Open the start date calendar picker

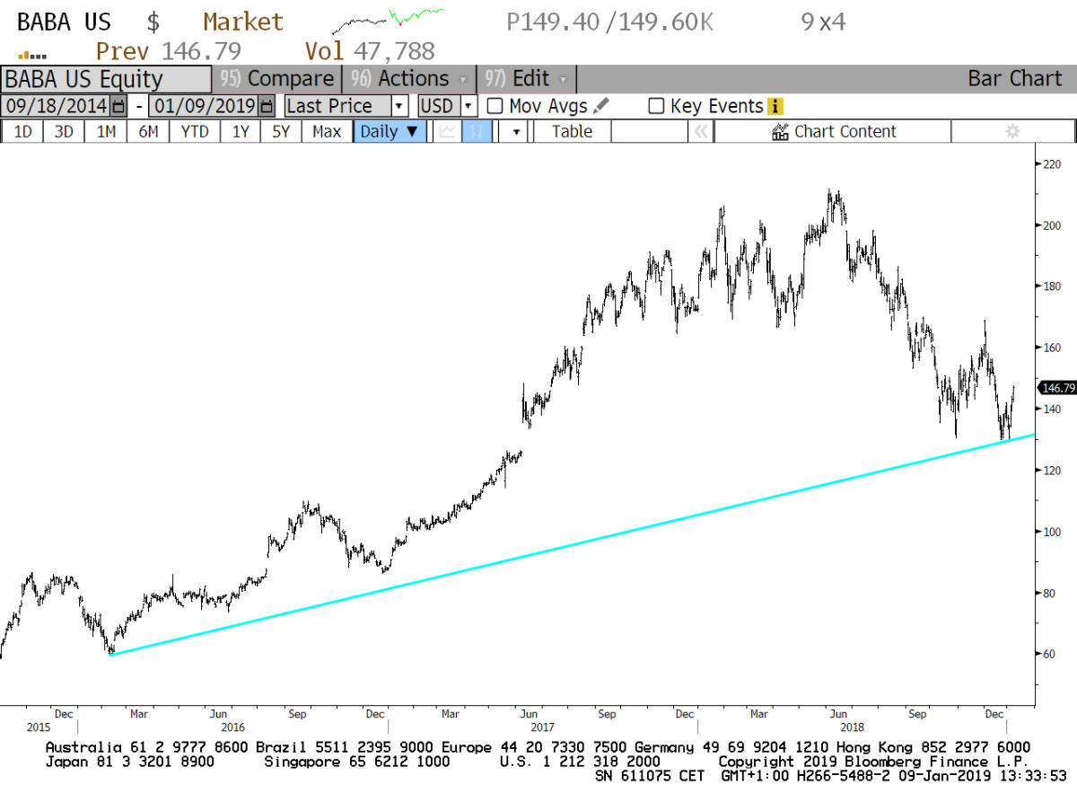point(119,106)
